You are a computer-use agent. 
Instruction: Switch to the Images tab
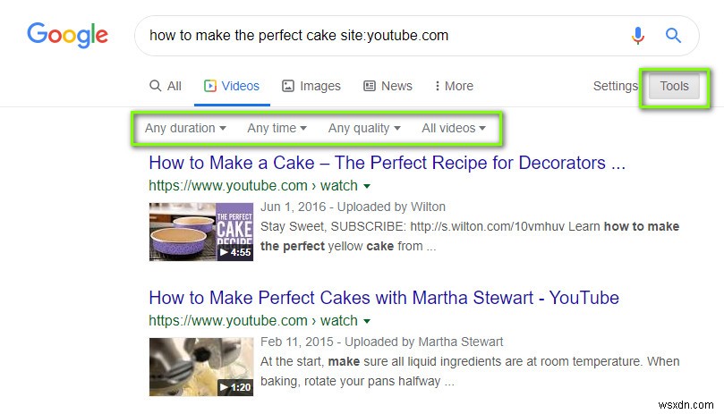tap(311, 86)
